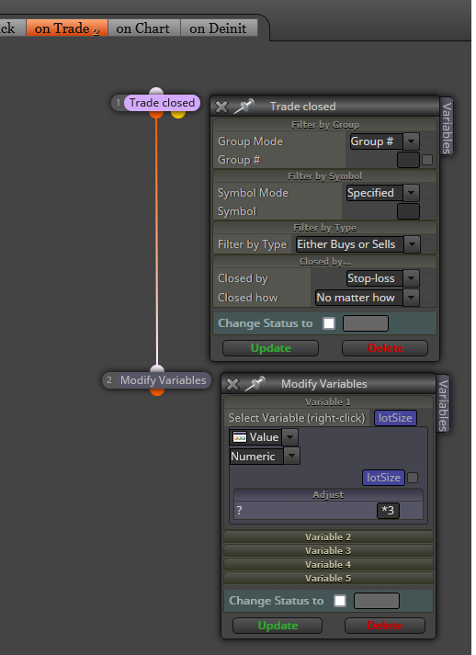Click status color box in Modify Variables panel

(377, 601)
